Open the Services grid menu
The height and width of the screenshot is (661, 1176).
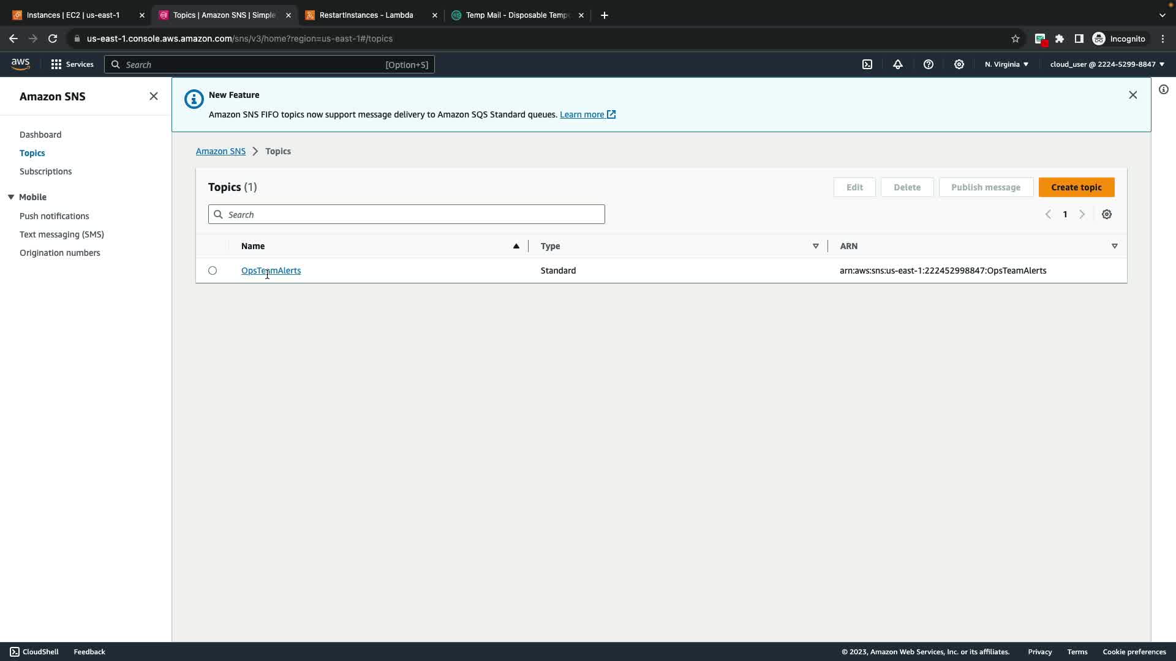[72, 64]
